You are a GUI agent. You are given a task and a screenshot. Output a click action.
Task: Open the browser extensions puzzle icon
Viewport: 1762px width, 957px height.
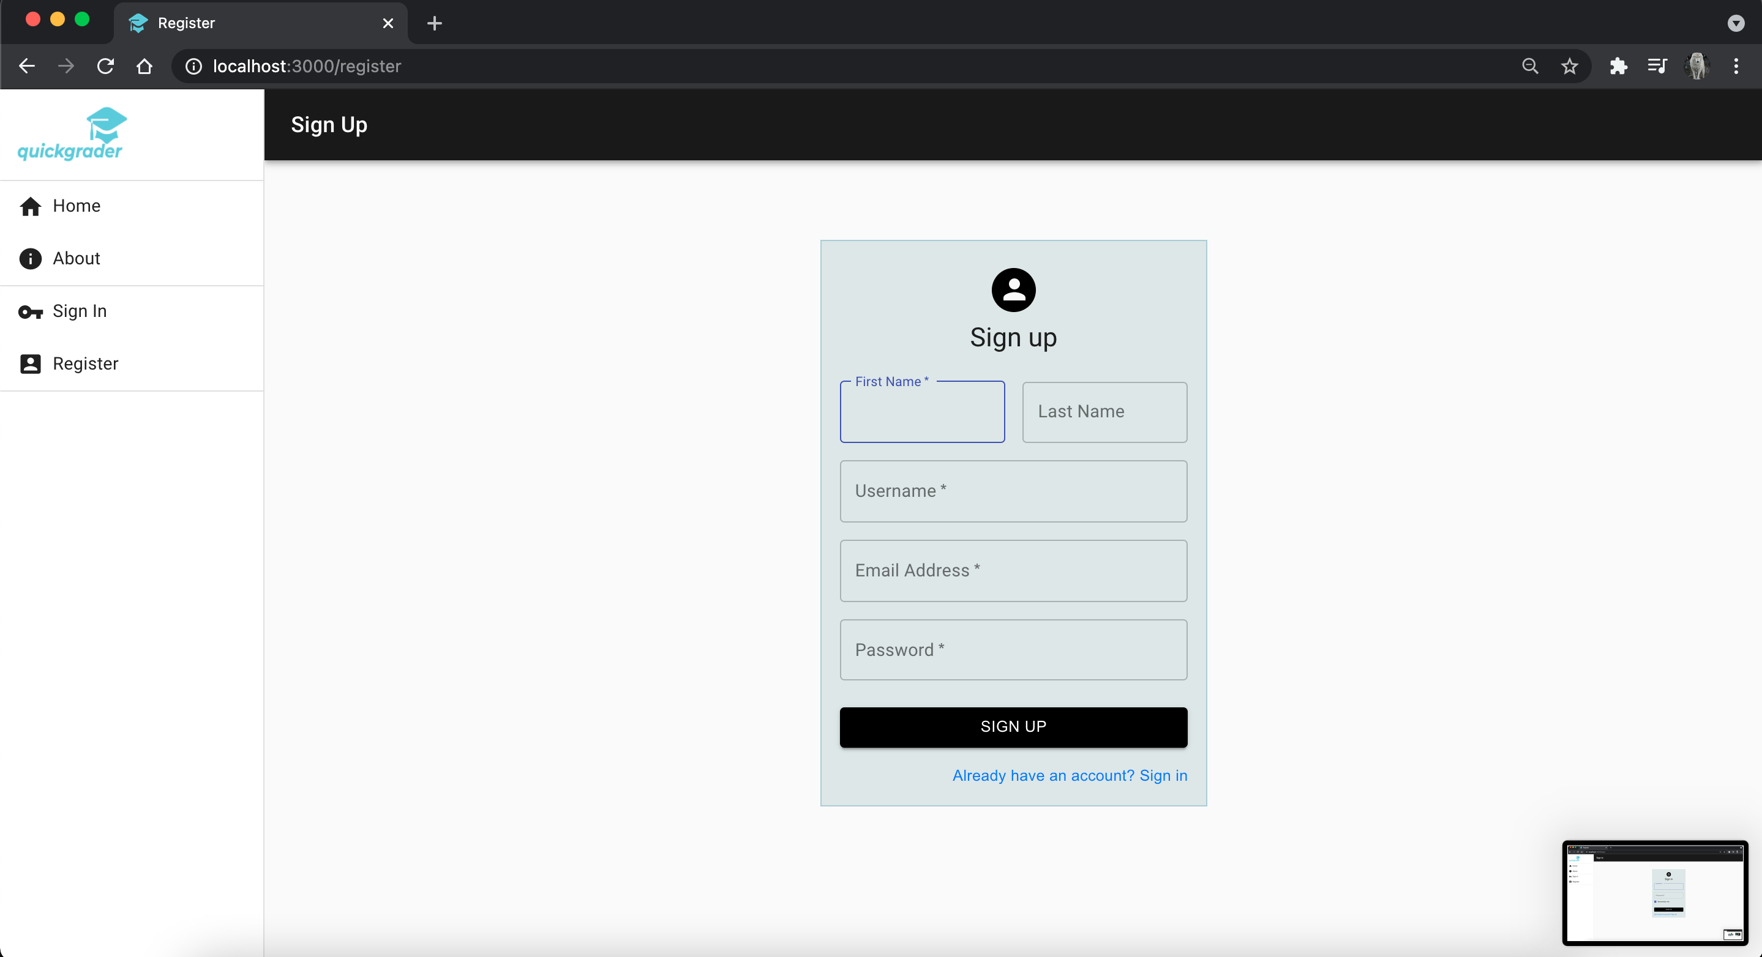[1618, 66]
